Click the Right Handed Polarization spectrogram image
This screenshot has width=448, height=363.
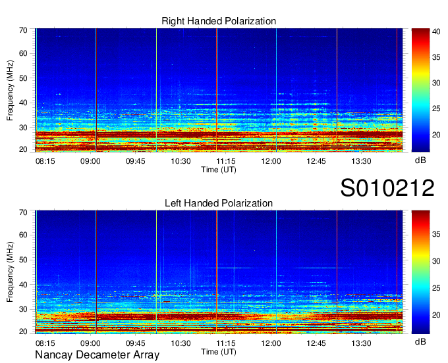click(x=219, y=90)
